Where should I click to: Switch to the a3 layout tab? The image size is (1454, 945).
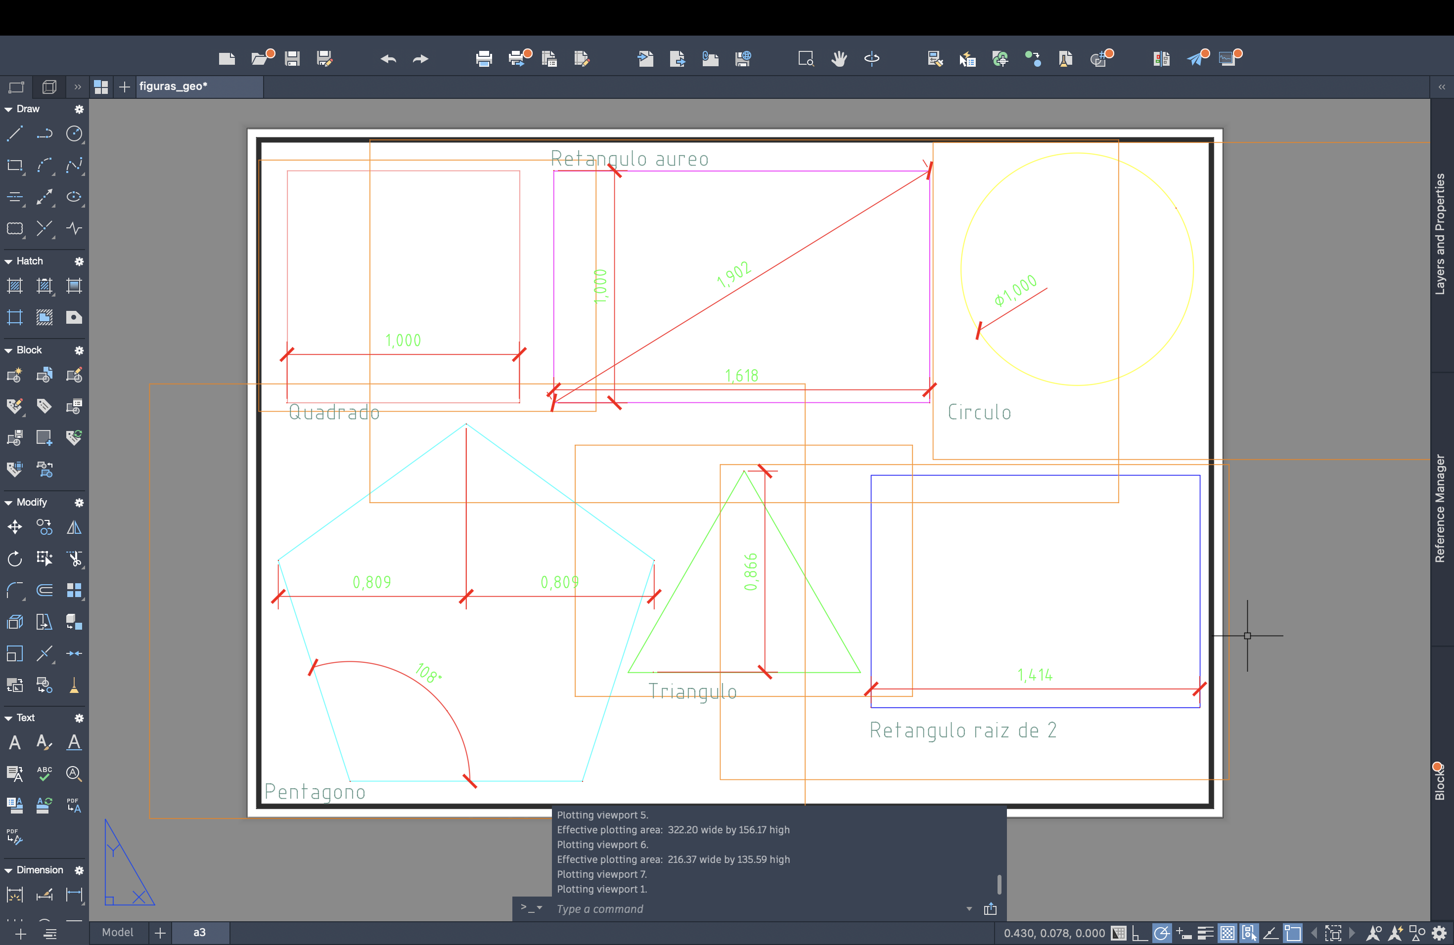point(200,932)
